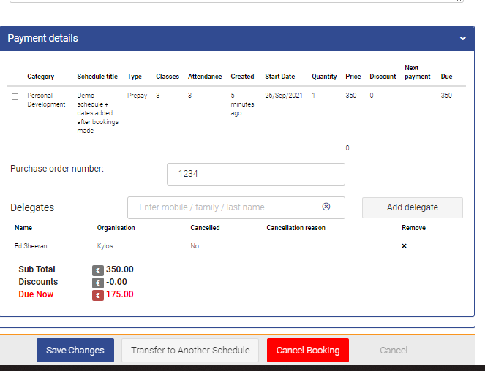Click the greyed-out Cancel button
The width and height of the screenshot is (485, 371).
click(x=394, y=351)
